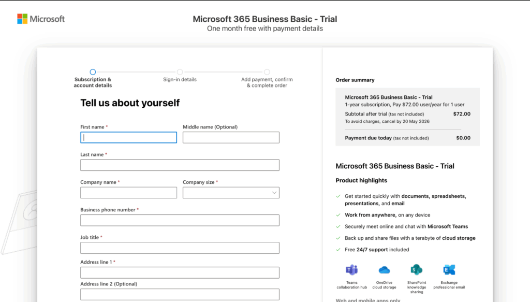
Task: Jump to 'Add payment, confirm' step
Action: tap(267, 73)
